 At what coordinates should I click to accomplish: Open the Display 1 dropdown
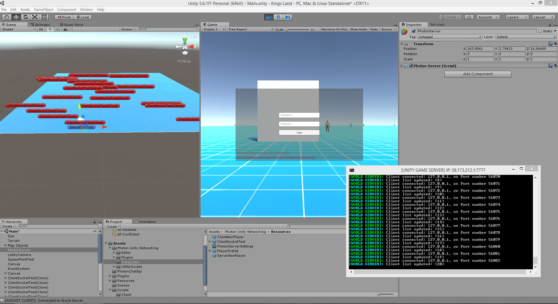coord(214,29)
